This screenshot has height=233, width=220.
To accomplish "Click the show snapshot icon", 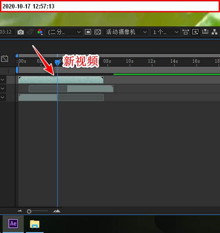I will [30, 32].
